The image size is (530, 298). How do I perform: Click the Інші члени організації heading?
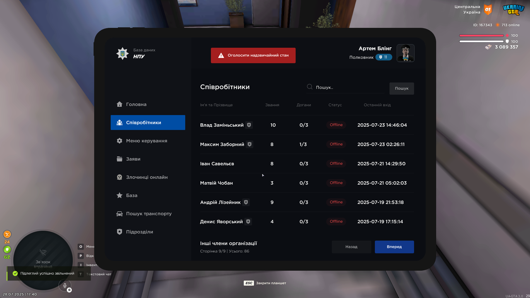(x=229, y=243)
